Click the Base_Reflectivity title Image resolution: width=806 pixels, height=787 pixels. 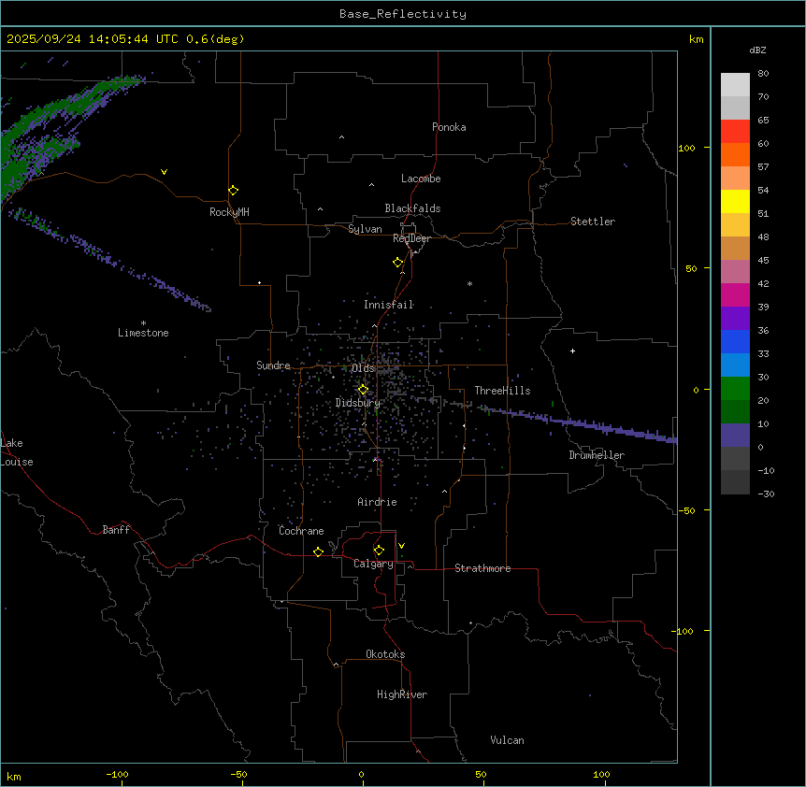pos(403,14)
